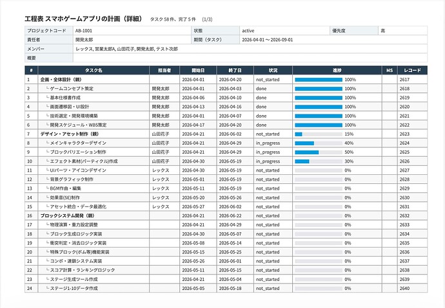Click the empty progress bar for BGM作曲・編集
This screenshot has height=308, width=445.
(319, 188)
